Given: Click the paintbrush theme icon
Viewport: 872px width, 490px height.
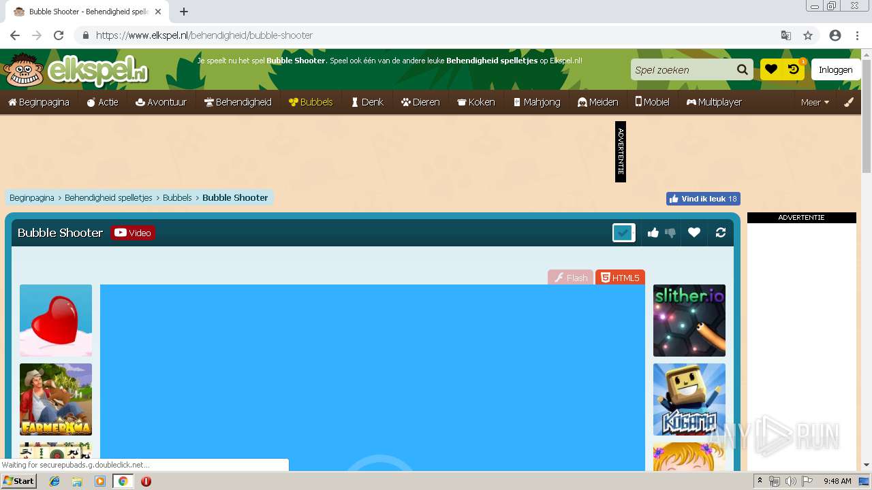Looking at the screenshot, I should click(x=849, y=102).
